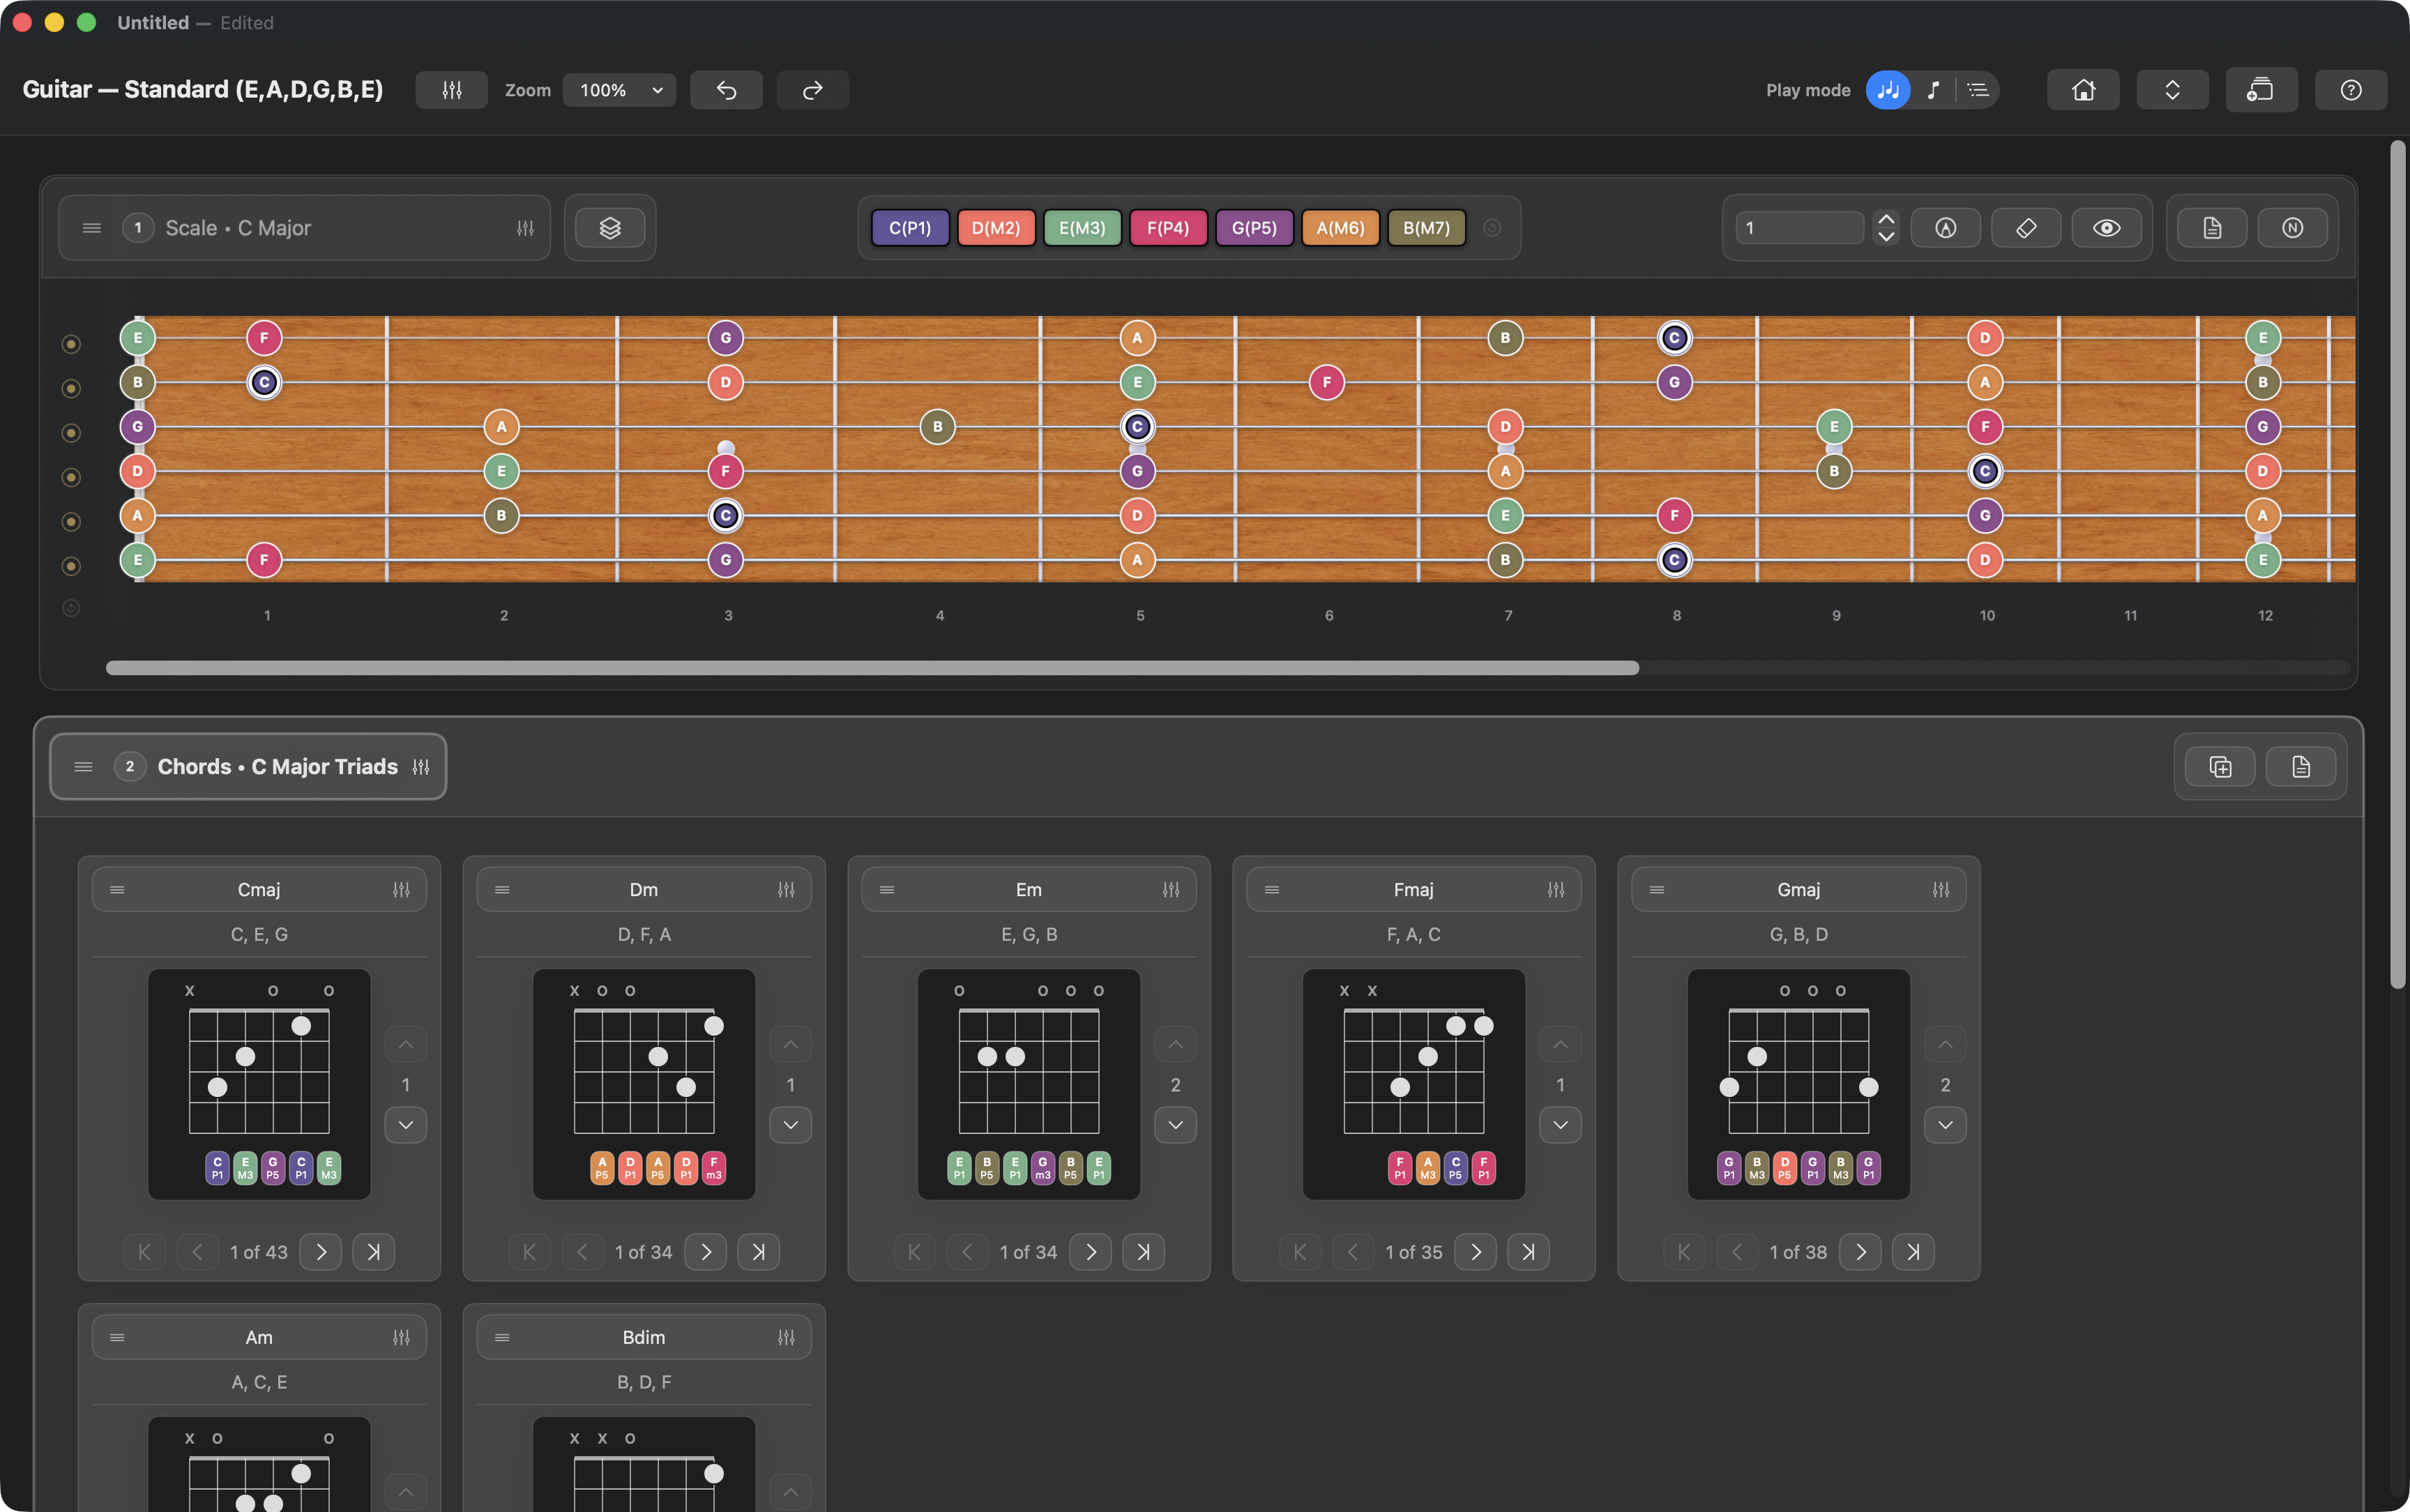
Task: Open the Zoom 100% dropdown
Action: (620, 90)
